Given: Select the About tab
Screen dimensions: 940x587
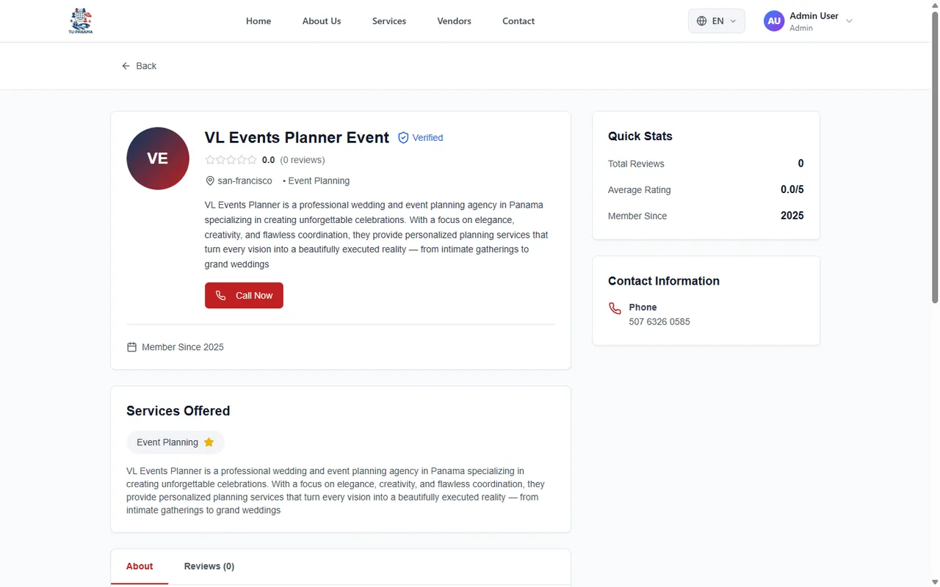Looking at the screenshot, I should 140,566.
